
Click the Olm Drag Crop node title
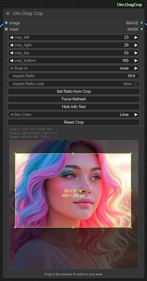pos(28,13)
